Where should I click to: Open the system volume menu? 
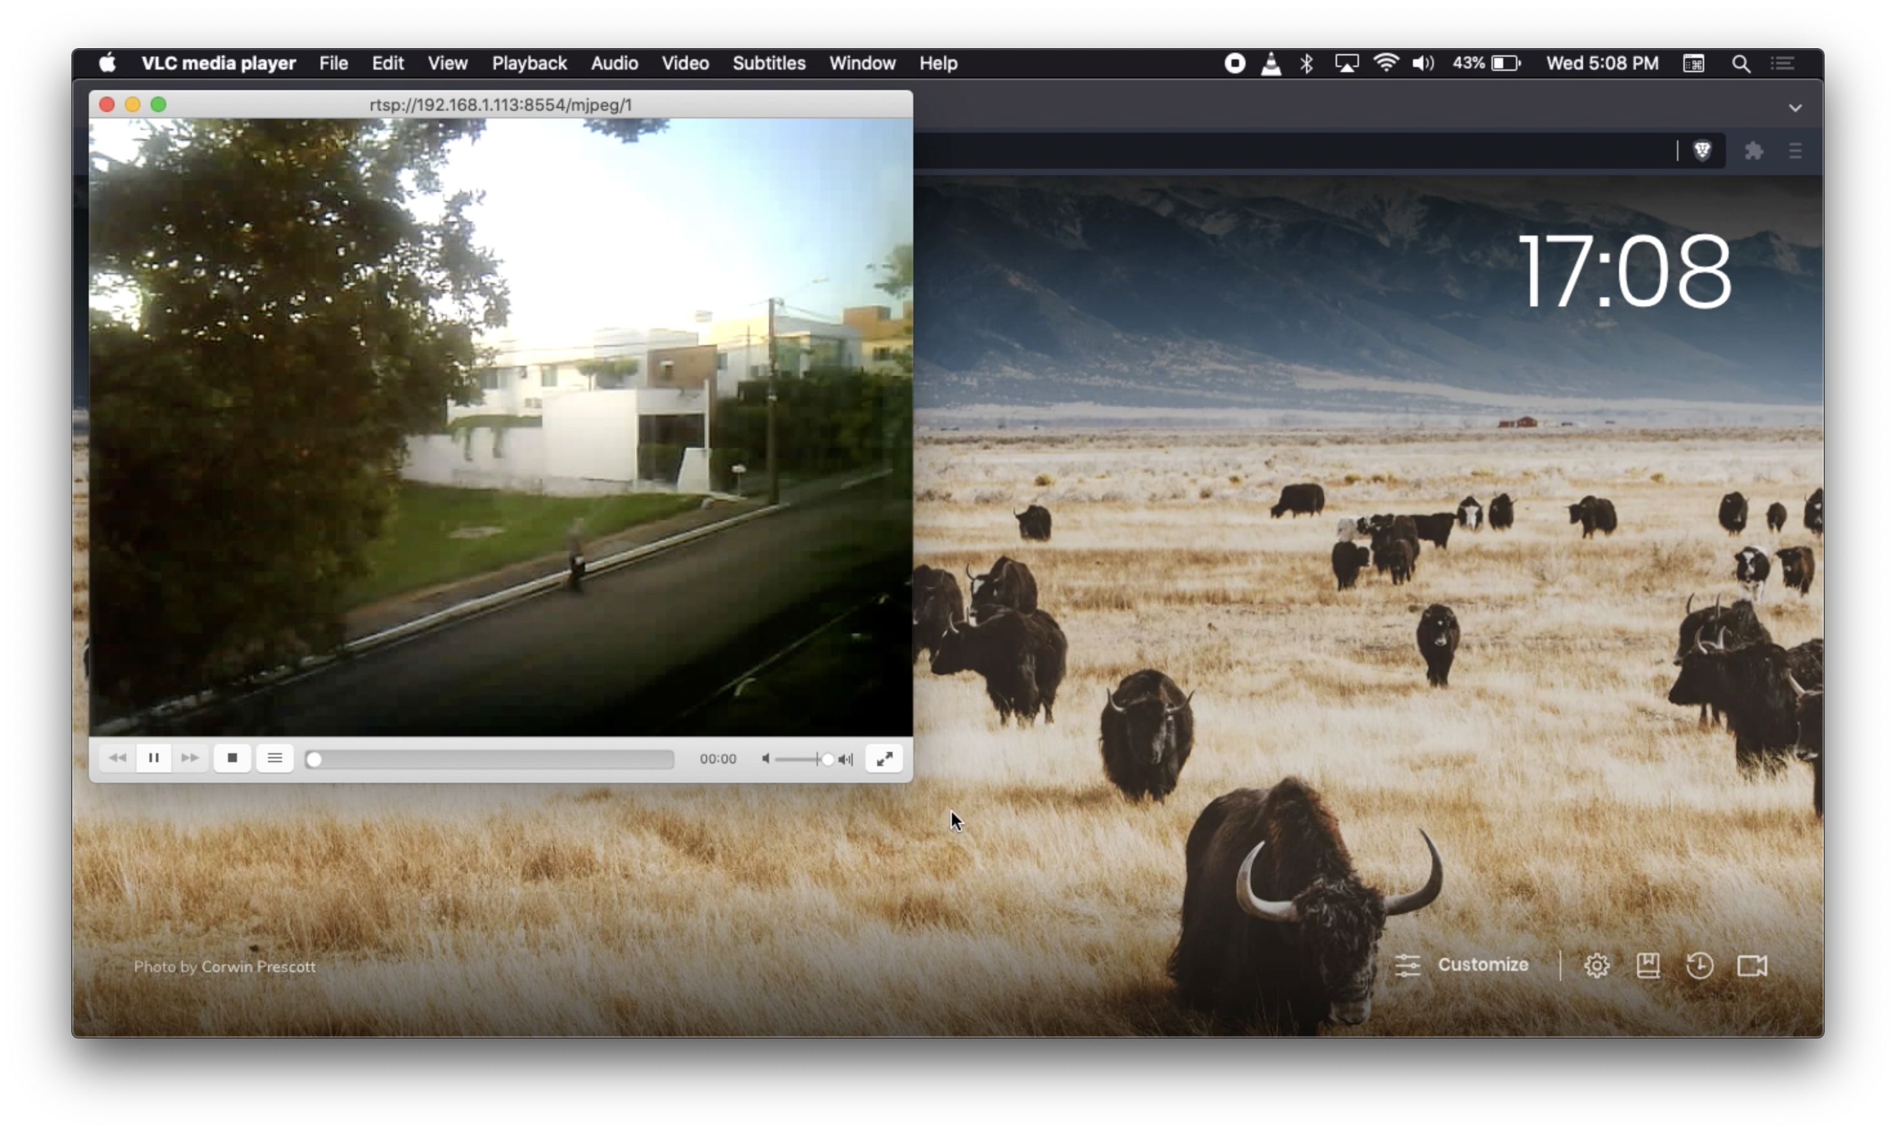click(1423, 63)
